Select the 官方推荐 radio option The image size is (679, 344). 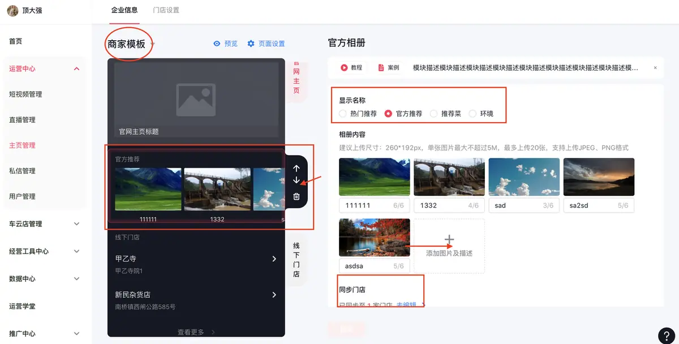[x=388, y=113]
